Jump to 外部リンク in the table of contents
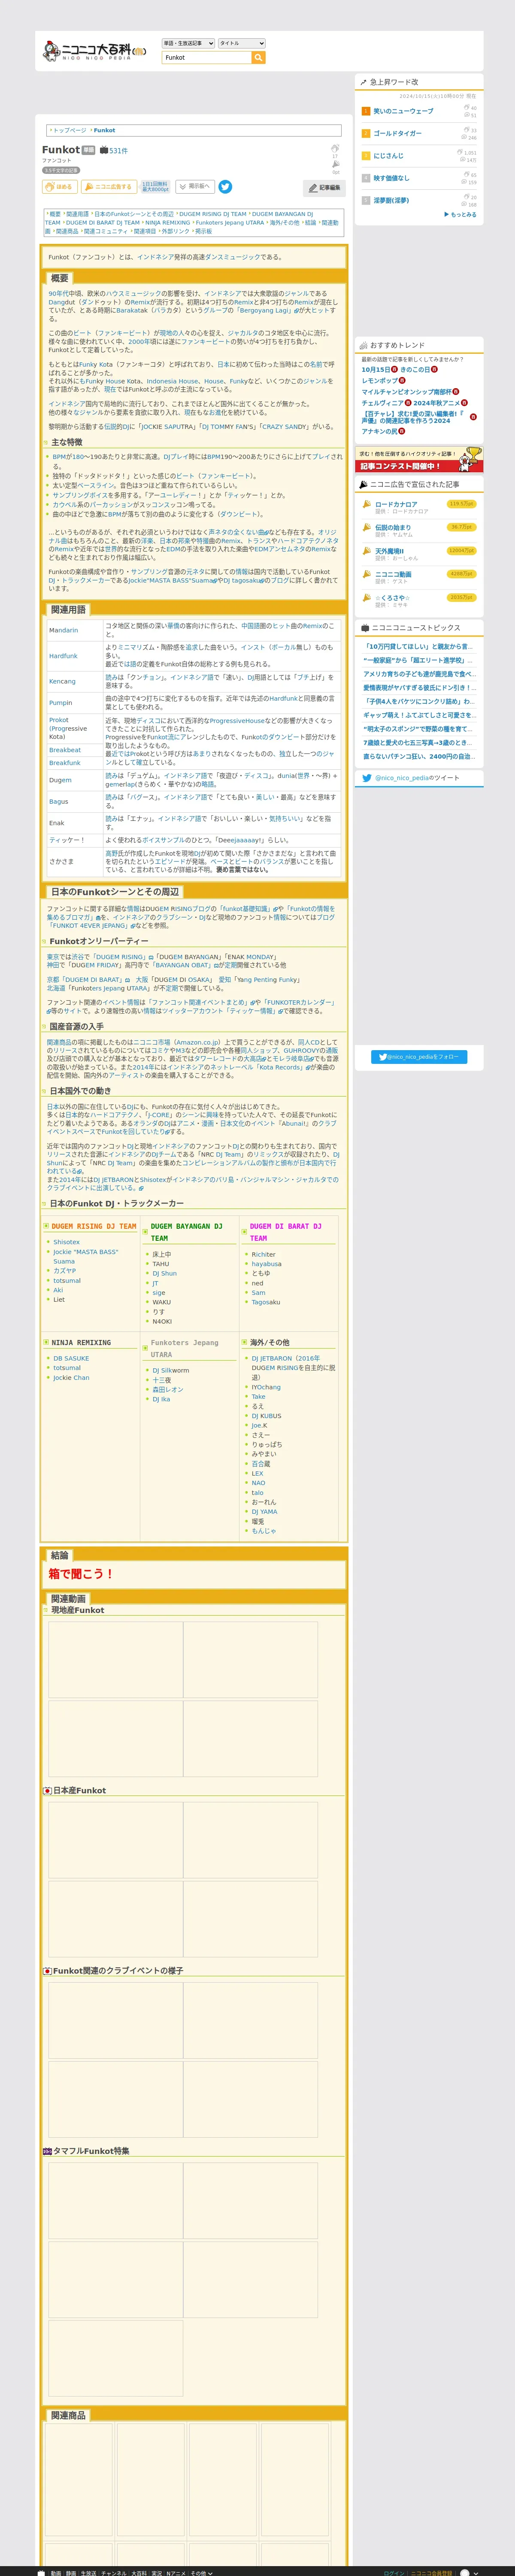 coord(176,232)
